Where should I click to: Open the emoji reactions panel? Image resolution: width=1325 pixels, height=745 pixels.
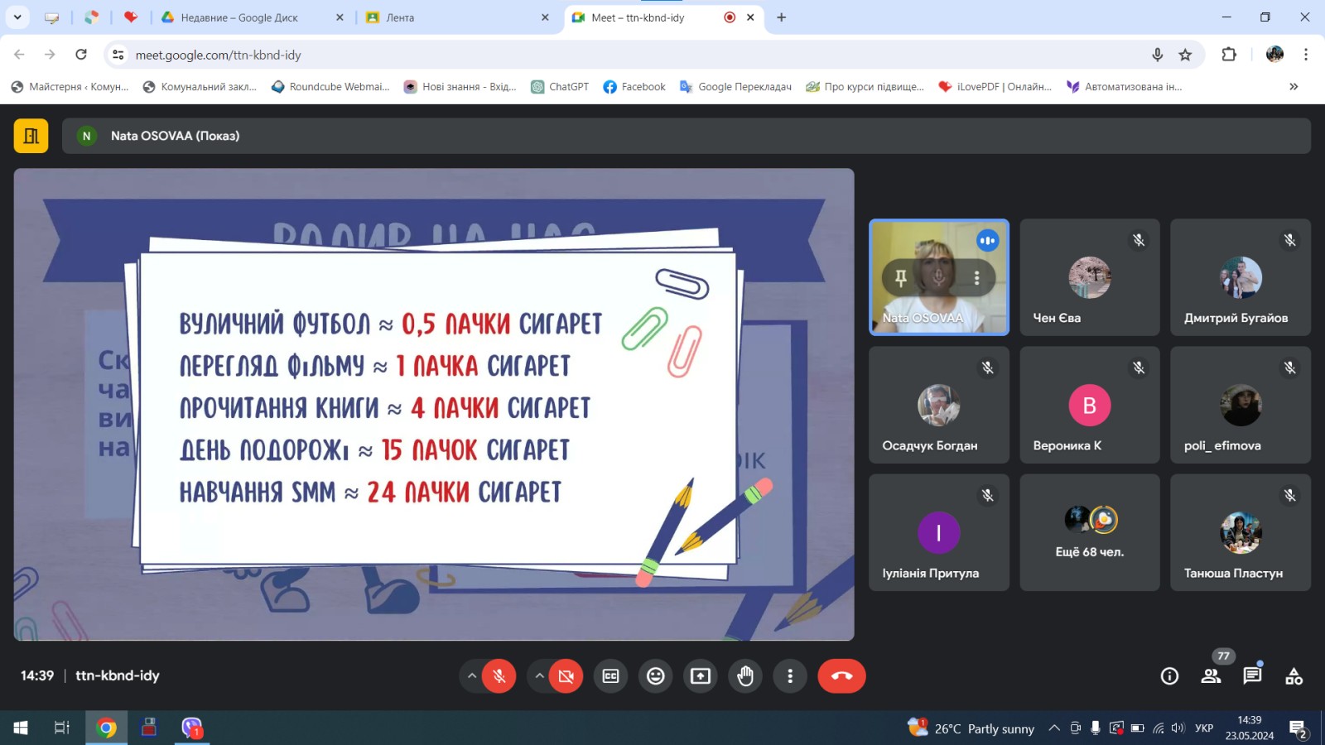[655, 676]
